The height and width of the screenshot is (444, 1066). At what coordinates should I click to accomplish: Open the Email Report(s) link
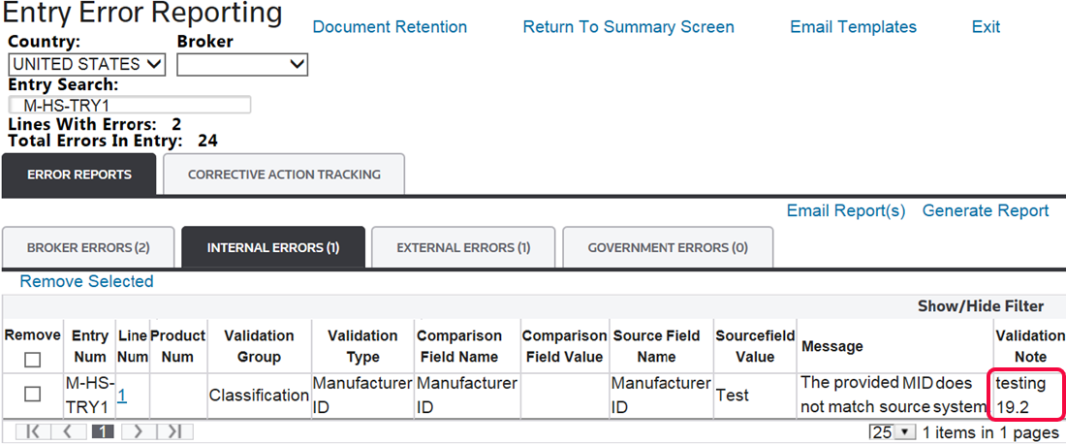click(846, 210)
